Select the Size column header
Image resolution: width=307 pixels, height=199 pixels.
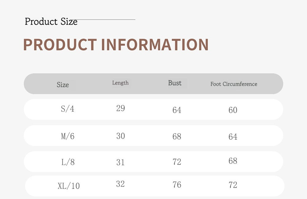[x=63, y=85]
